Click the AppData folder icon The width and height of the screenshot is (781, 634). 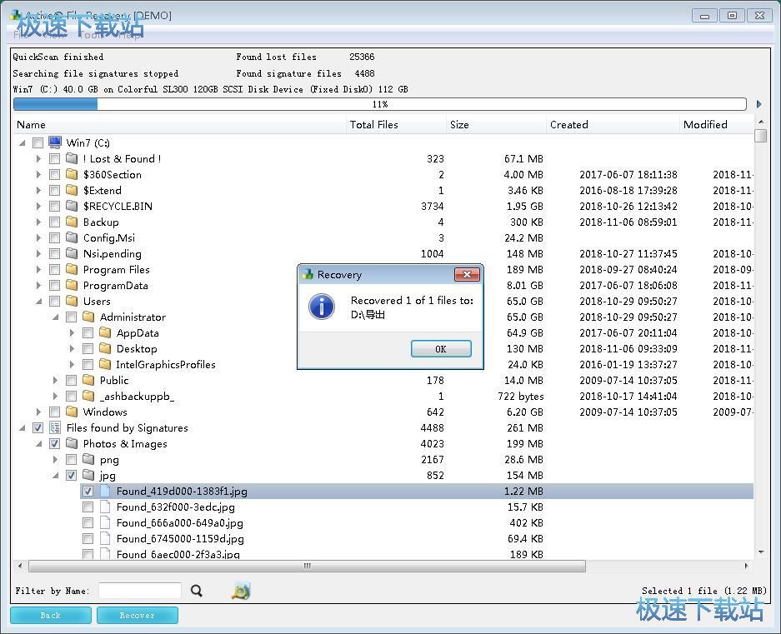105,332
